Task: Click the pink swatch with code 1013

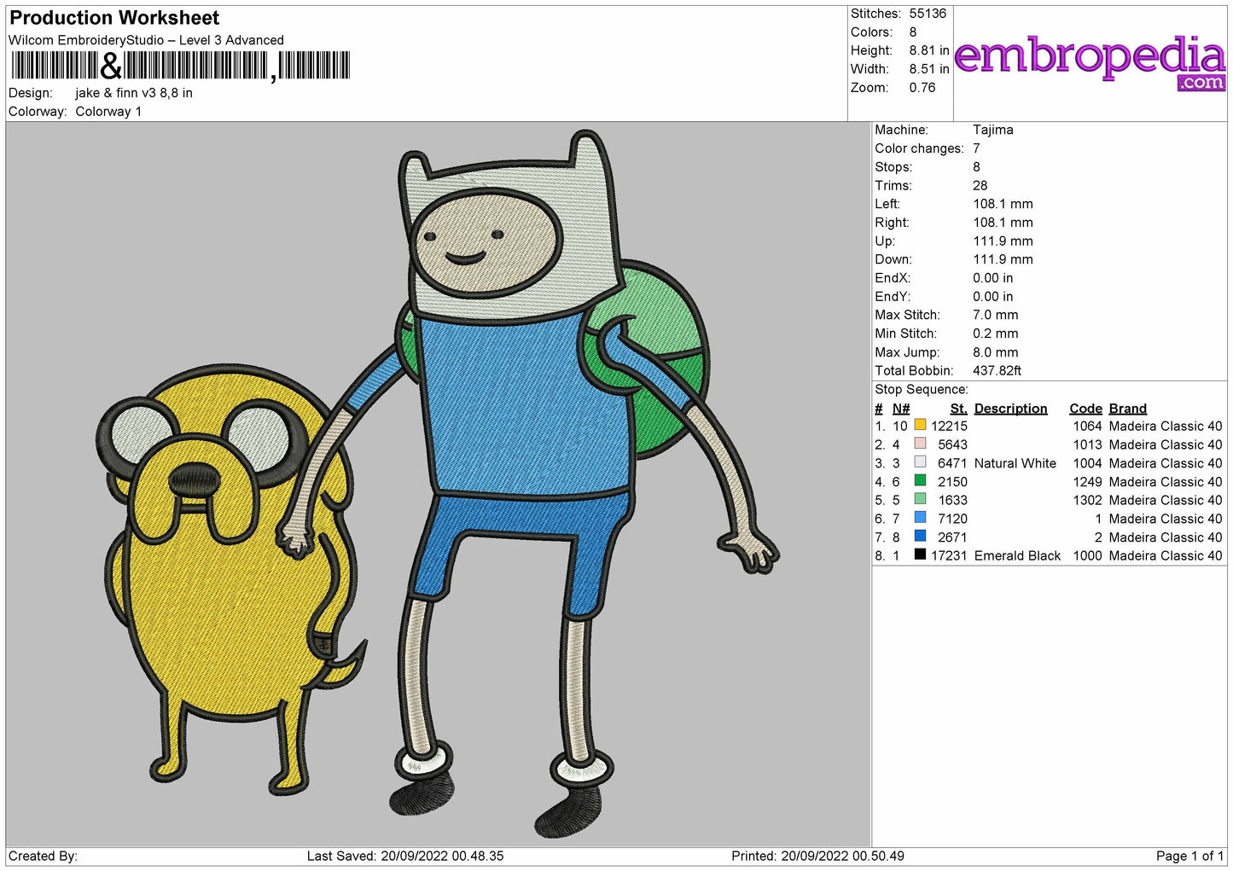Action: pyautogui.click(x=920, y=444)
